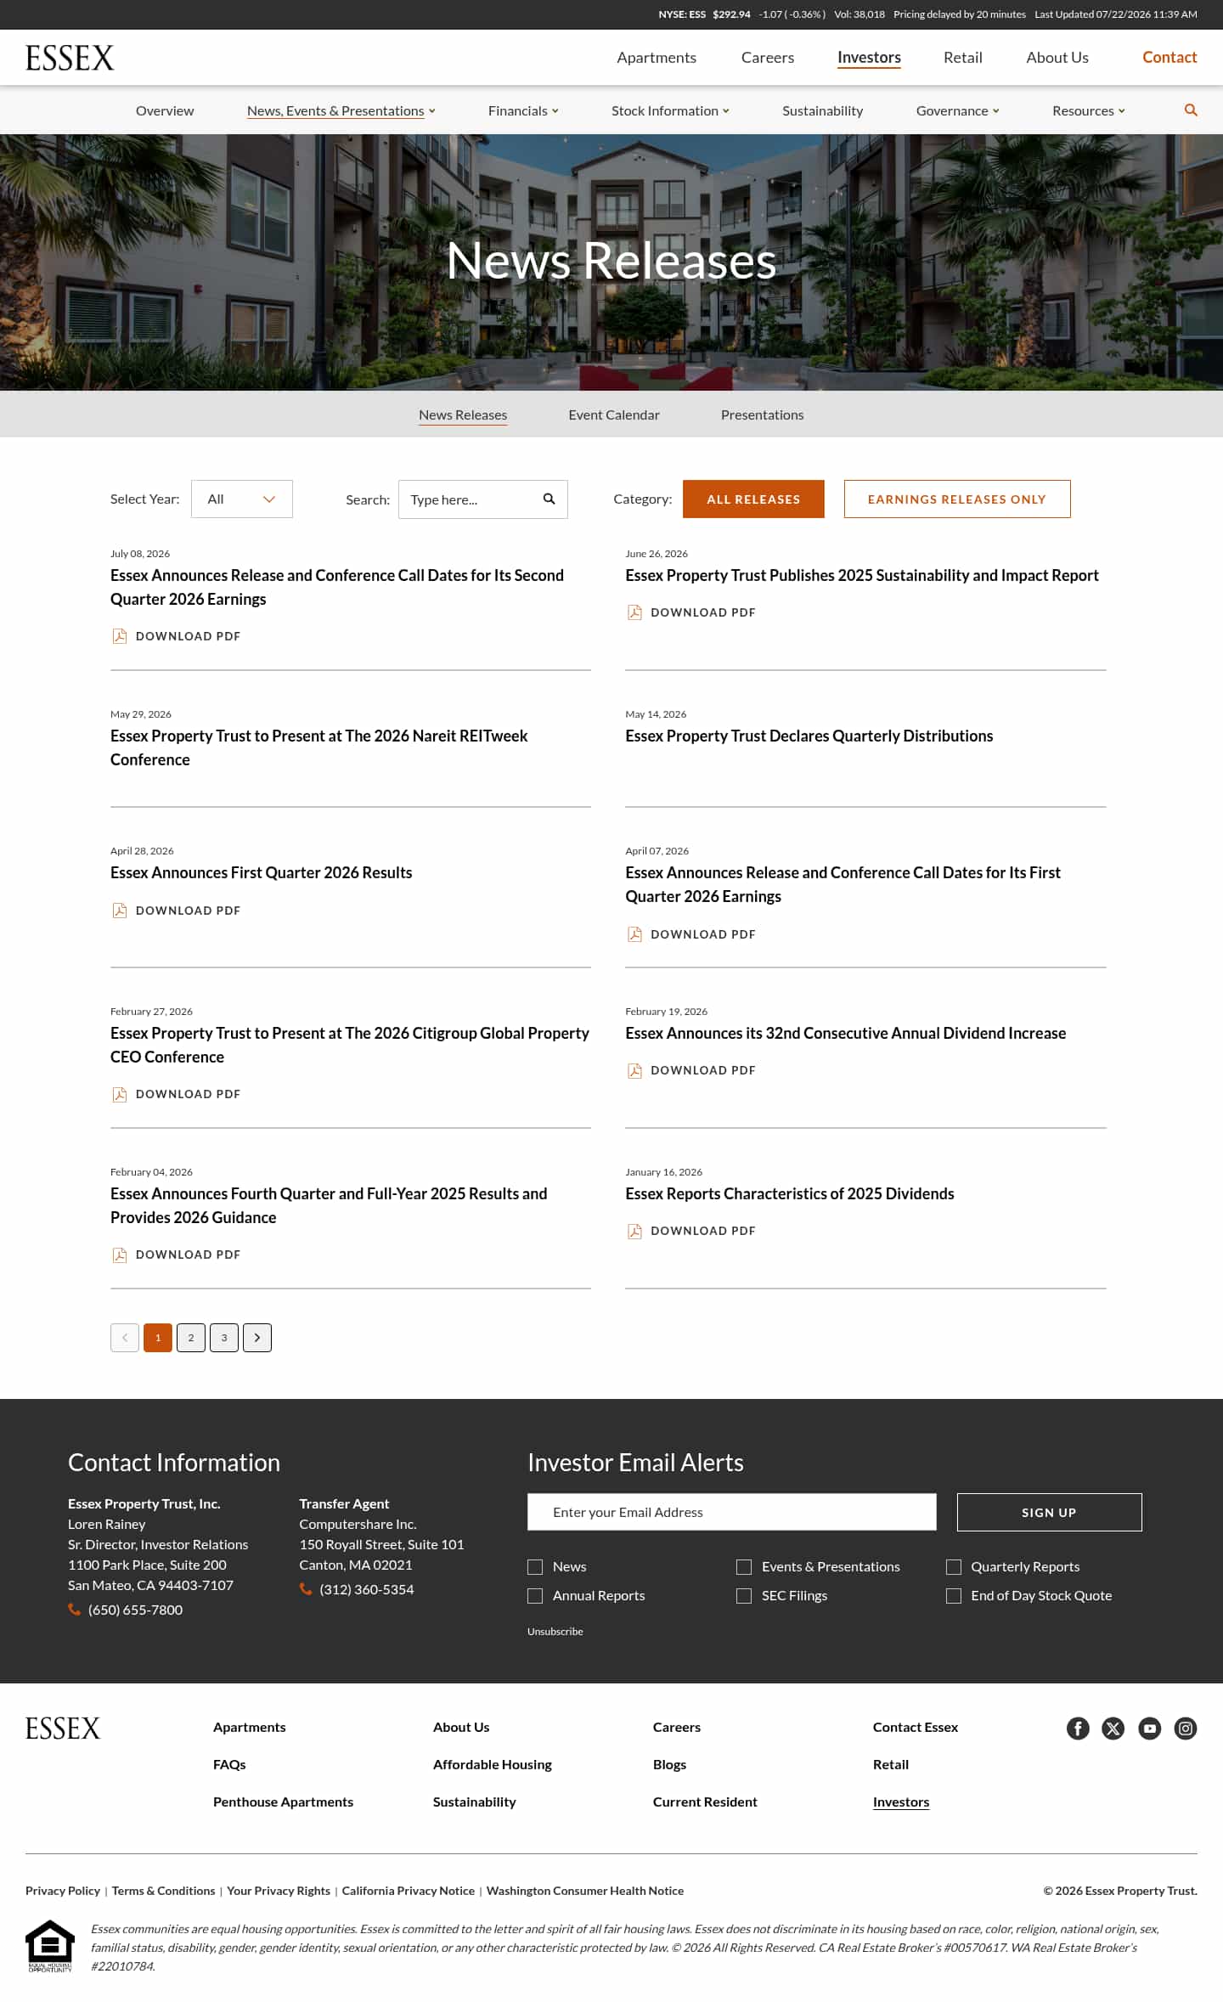This screenshot has width=1223, height=2002.
Task: Tick the SEC Filings checkbox
Action: tap(744, 1596)
